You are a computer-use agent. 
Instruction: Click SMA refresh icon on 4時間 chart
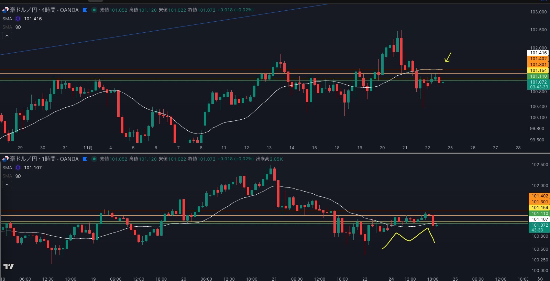[x=18, y=19]
